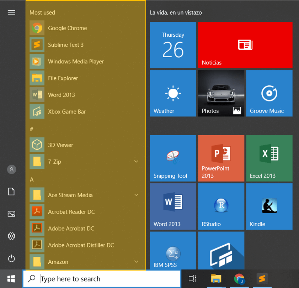Click the Windows Start button on the taskbar

[11, 279]
